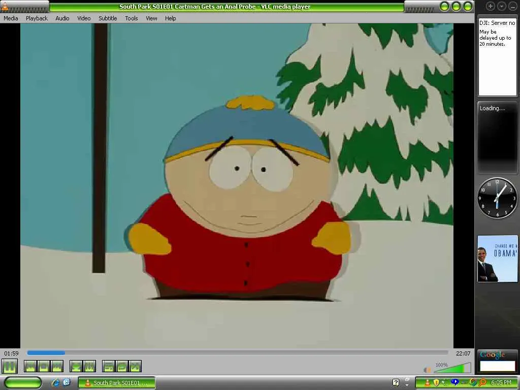Open the Media menu
Viewport: 520px width, 390px height.
(11, 18)
